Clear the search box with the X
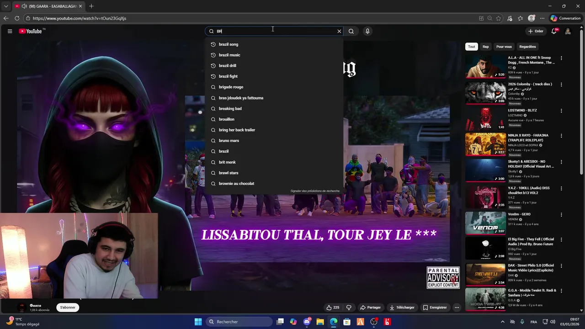 [339, 31]
